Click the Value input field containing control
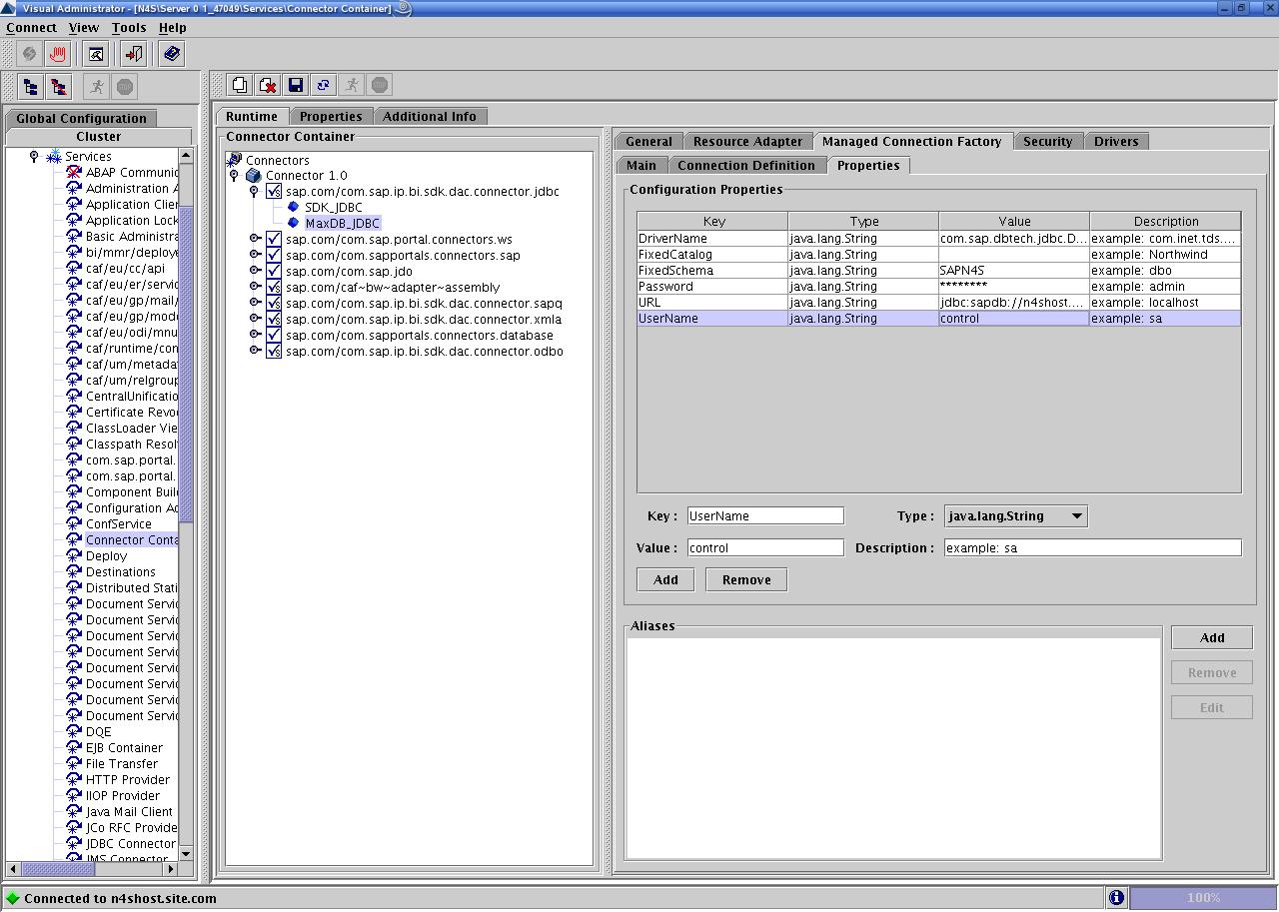1279x912 pixels. click(765, 547)
